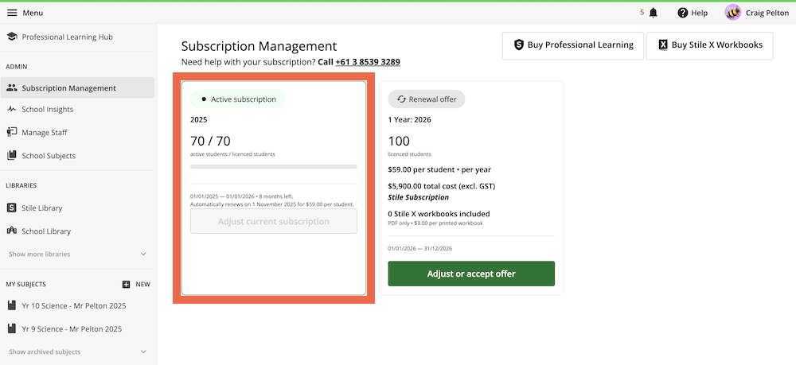Image resolution: width=796 pixels, height=365 pixels.
Task: Open Yr 9 Science - Mr Pelton 2025
Action: pos(78,328)
